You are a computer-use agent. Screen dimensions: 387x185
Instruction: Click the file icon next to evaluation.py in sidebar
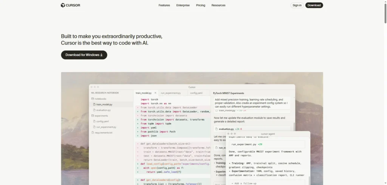tap(94, 110)
